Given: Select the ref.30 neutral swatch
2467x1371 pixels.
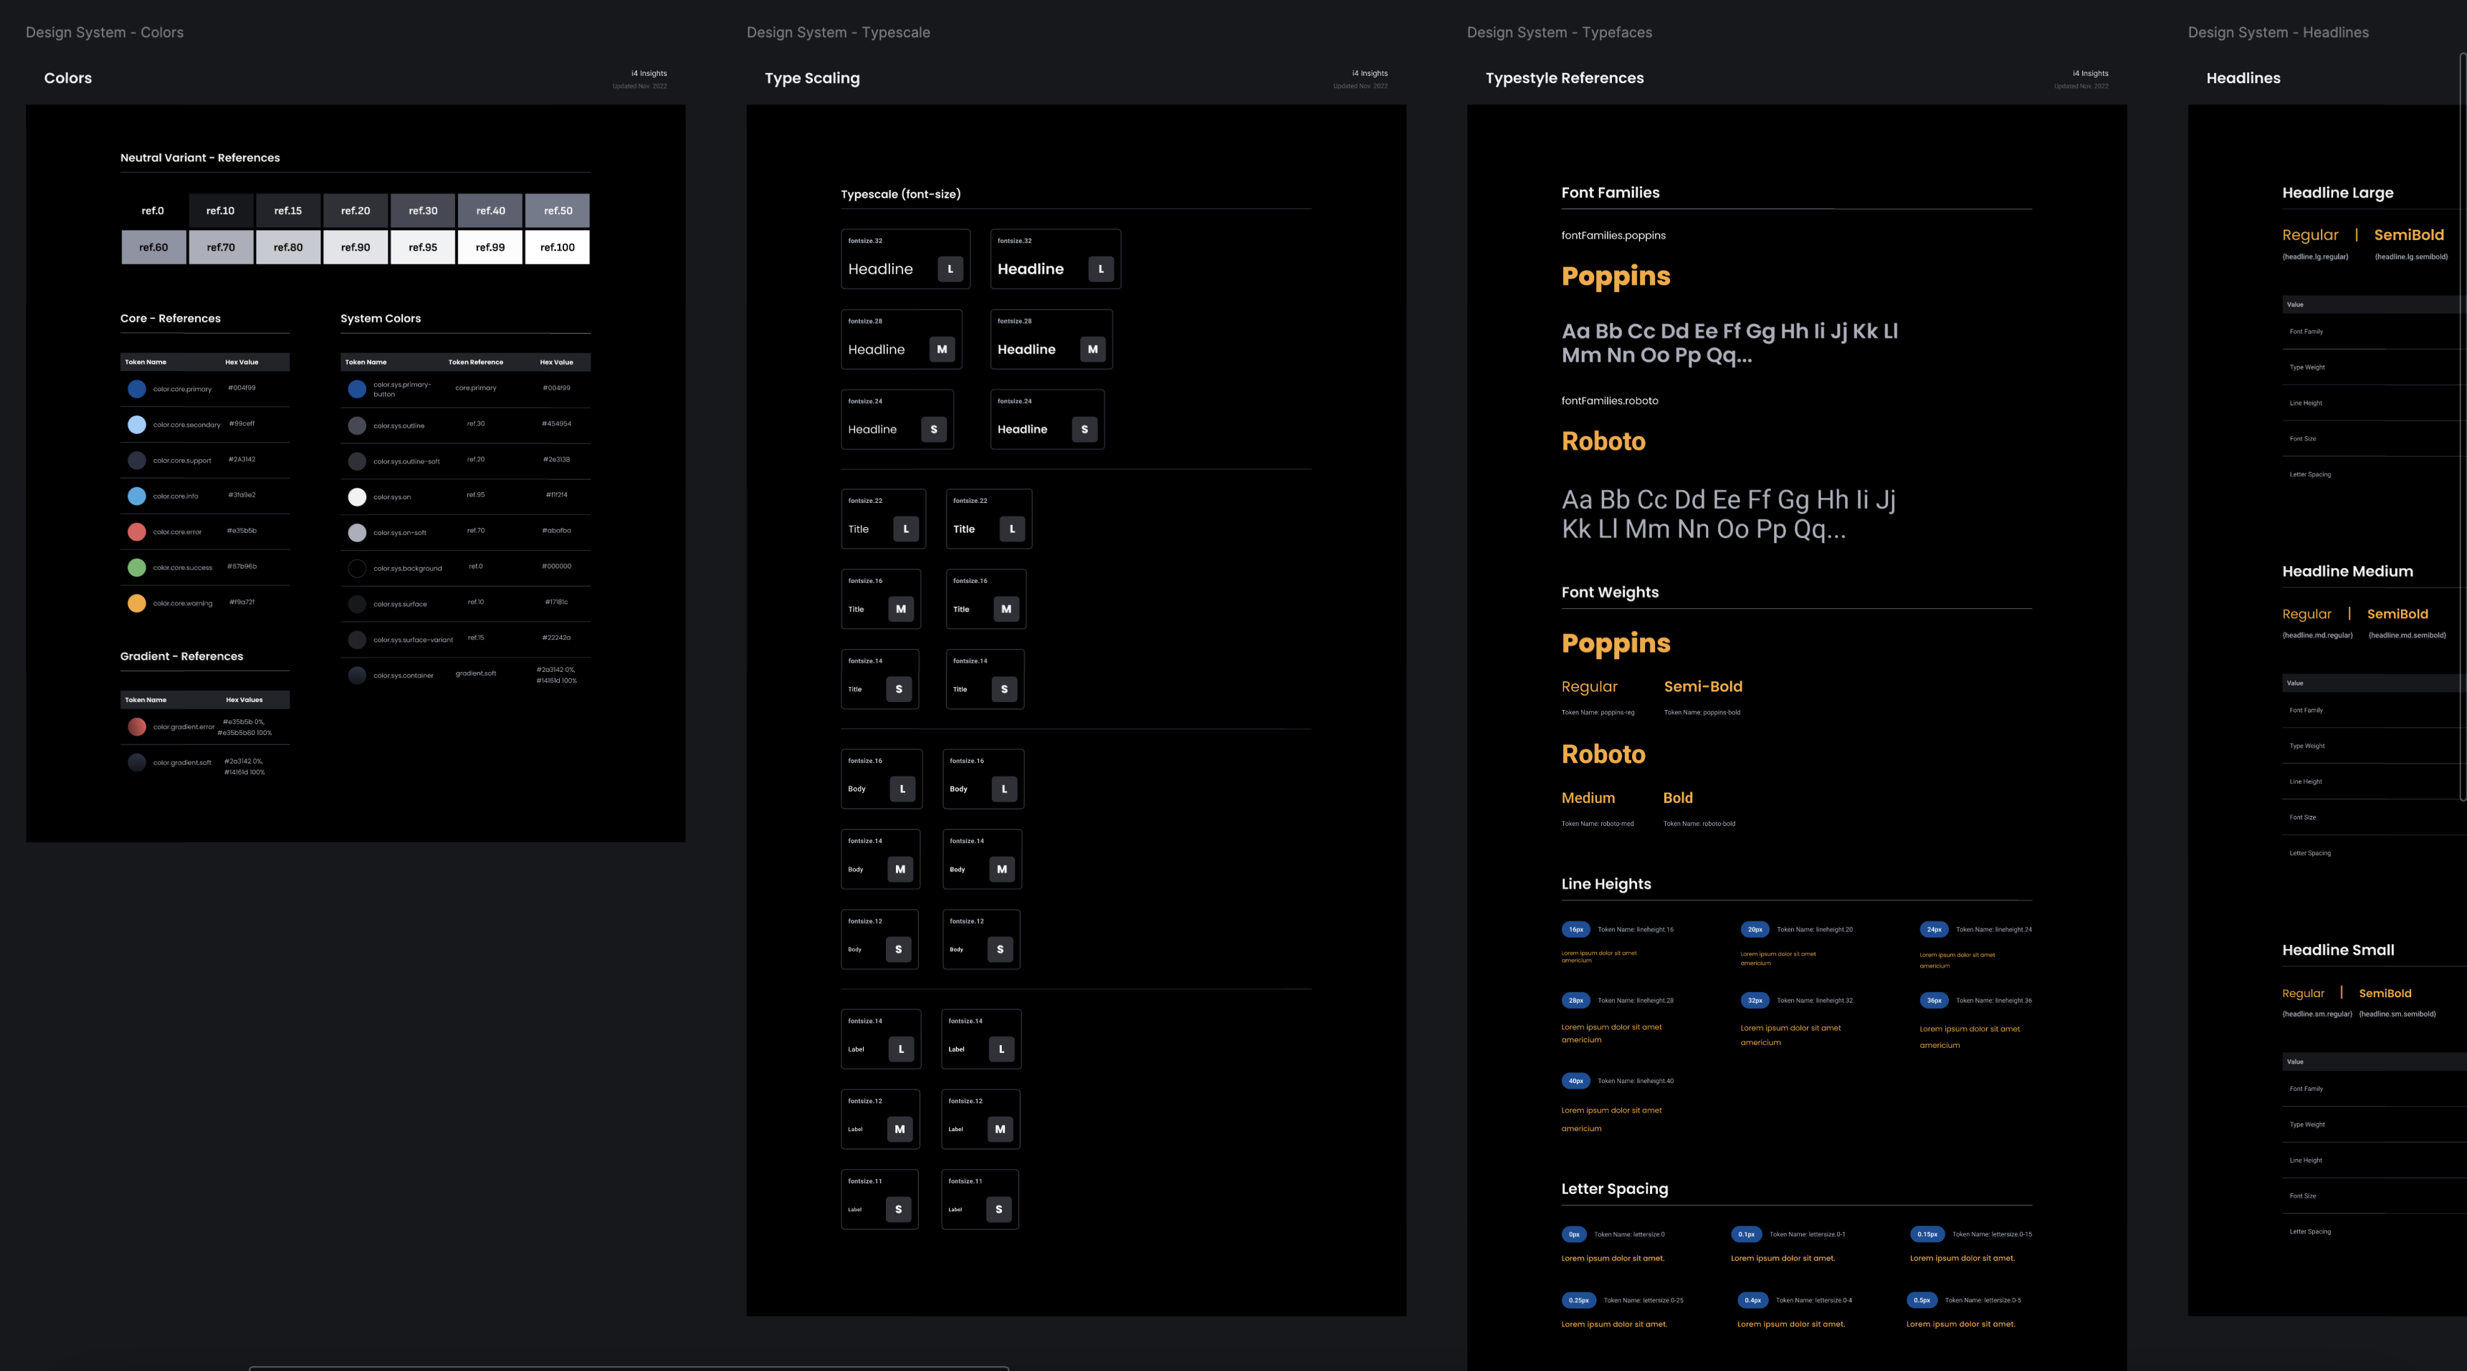Looking at the screenshot, I should point(422,211).
